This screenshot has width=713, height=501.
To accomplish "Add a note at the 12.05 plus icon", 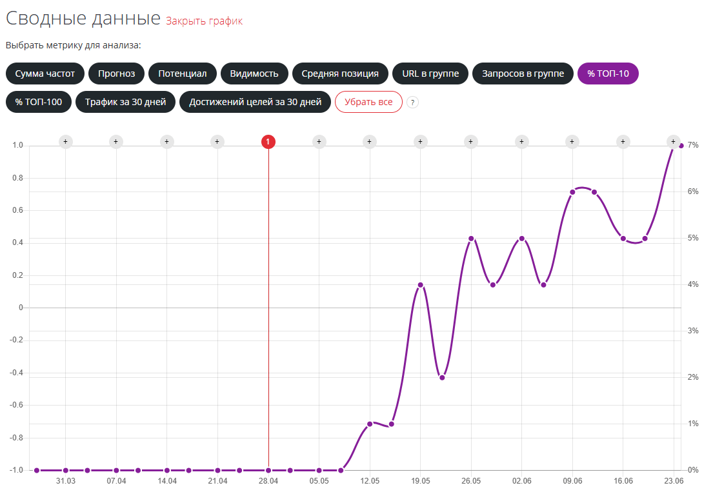I will point(370,142).
